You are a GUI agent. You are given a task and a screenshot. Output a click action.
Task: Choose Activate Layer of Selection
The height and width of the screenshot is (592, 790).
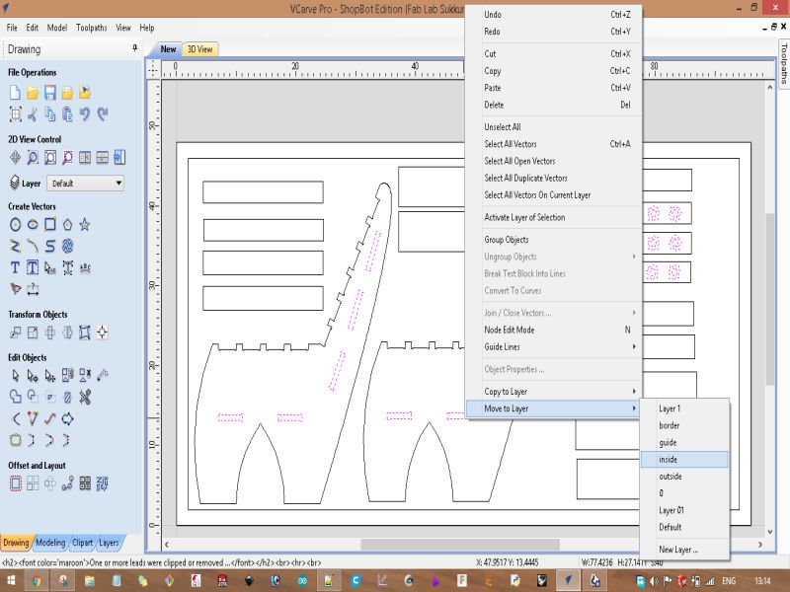(x=554, y=217)
